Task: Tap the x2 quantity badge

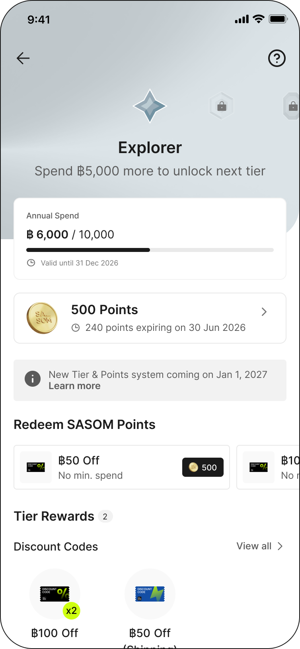Action: pyautogui.click(x=72, y=611)
